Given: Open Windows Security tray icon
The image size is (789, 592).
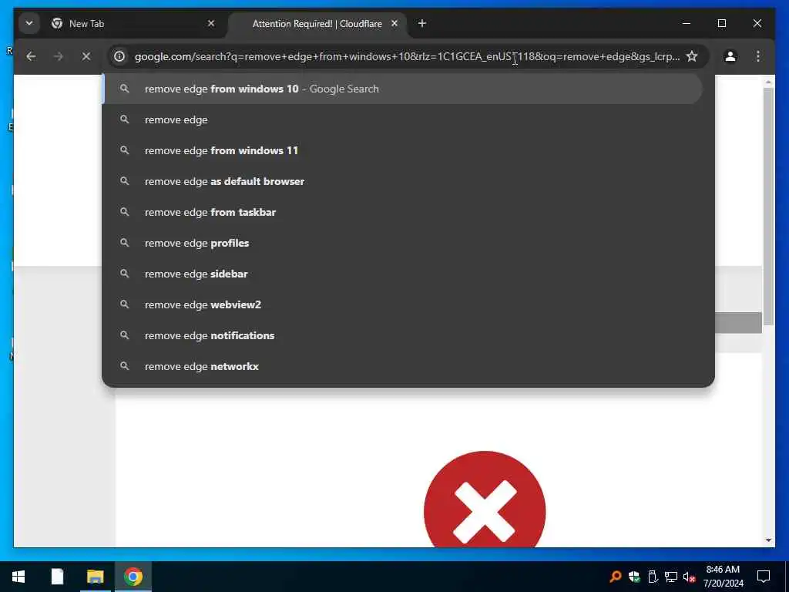Looking at the screenshot, I should 634,577.
